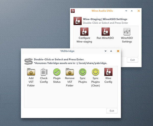This screenshot has width=153, height=126.
Task: Click Exit button in YADbridge window
Action: coord(112,111)
